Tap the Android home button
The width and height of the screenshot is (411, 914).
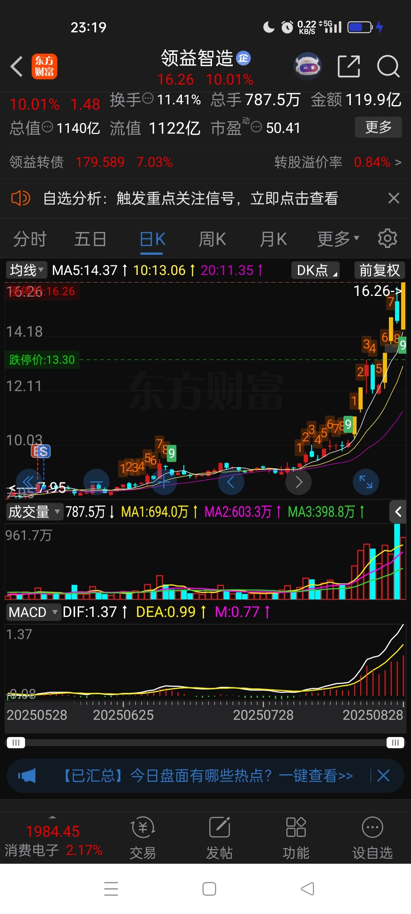pyautogui.click(x=209, y=889)
